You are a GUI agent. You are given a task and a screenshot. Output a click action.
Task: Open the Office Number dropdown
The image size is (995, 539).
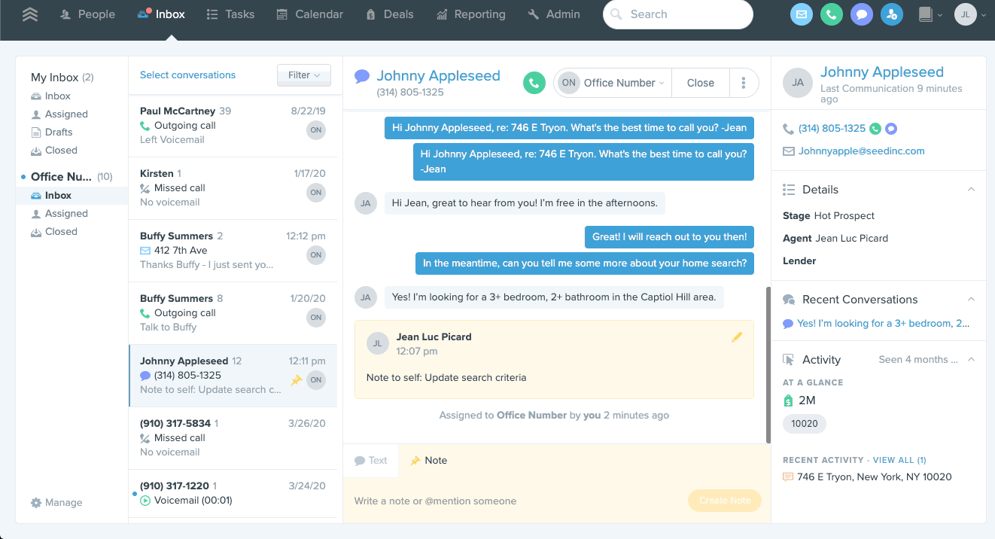(x=613, y=83)
